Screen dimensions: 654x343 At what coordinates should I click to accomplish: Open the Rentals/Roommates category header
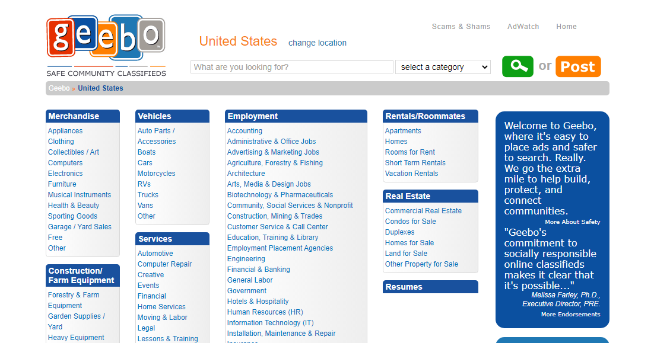point(430,116)
